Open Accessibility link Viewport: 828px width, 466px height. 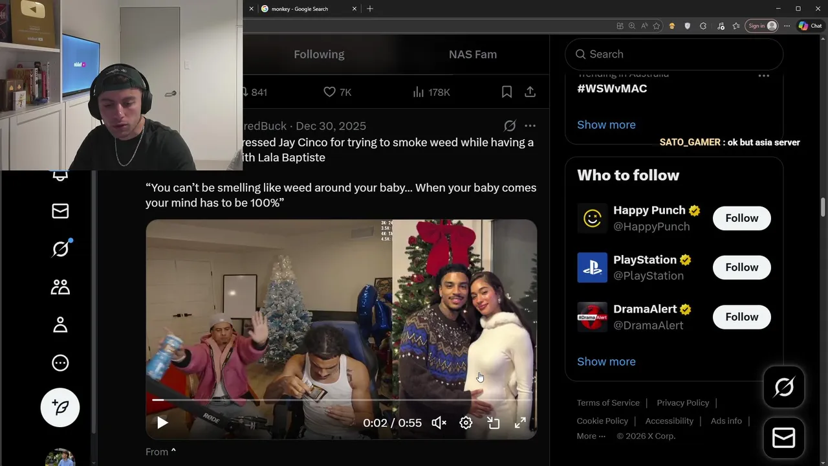669,421
